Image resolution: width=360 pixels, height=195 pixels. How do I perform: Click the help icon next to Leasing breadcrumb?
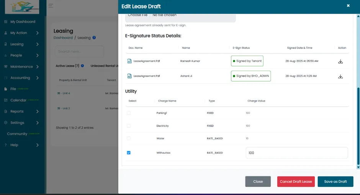click(94, 37)
